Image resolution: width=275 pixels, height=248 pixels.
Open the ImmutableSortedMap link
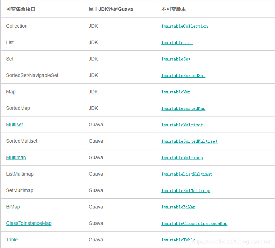coord(183,108)
